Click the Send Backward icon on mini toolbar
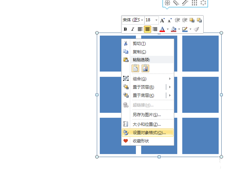The width and height of the screenshot is (234, 175). [x=199, y=20]
